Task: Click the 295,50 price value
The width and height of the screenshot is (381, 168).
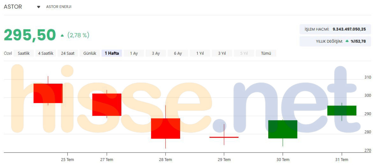Action: tap(30, 35)
